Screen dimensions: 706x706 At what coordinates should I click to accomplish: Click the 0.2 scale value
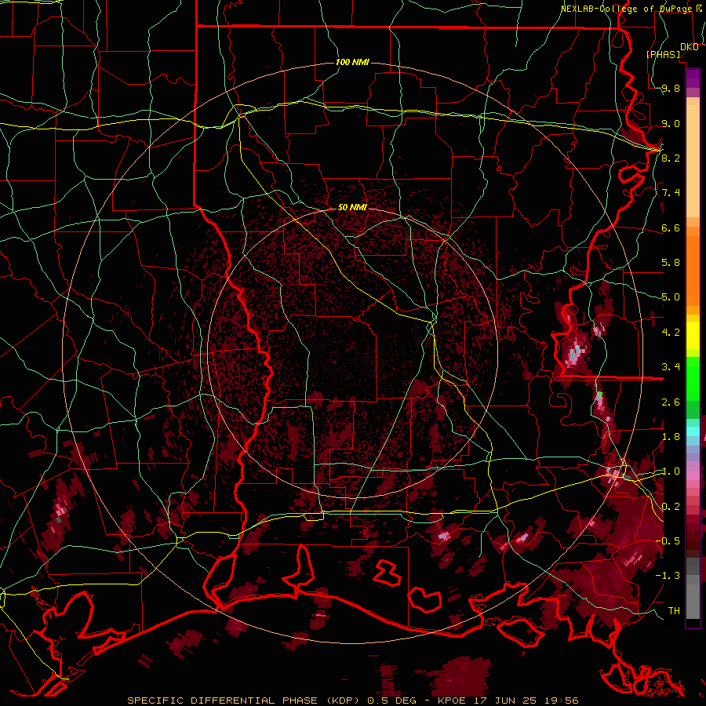pyautogui.click(x=671, y=506)
